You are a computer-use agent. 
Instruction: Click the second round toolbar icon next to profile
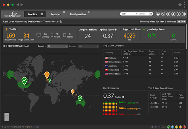coord(163,14)
